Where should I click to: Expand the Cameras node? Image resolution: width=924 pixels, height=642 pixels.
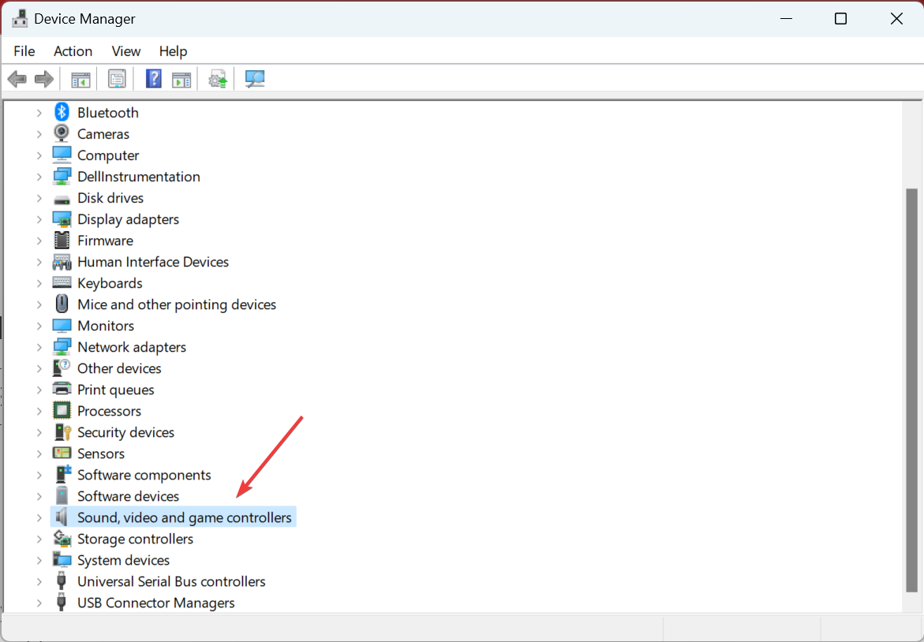point(39,134)
